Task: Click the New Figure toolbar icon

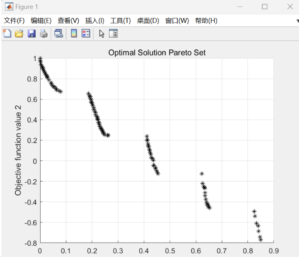Action: 7,33
